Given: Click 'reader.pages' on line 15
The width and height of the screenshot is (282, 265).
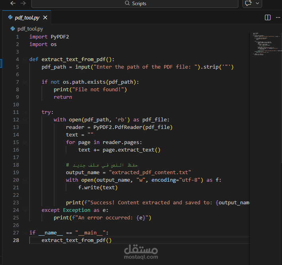Looking at the screenshot, I should (121, 142).
